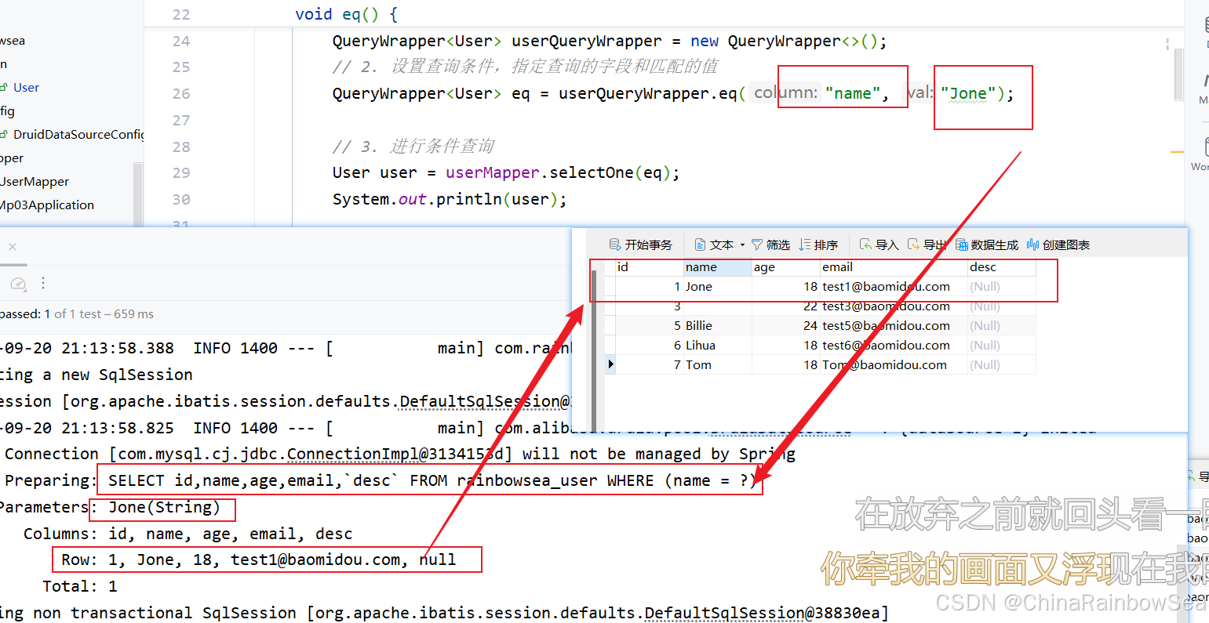Open the 数据生成 data generation tool
The image size is (1209, 623).
pyautogui.click(x=987, y=244)
